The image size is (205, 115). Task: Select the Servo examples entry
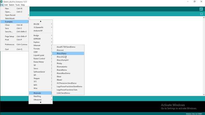(x=41, y=68)
